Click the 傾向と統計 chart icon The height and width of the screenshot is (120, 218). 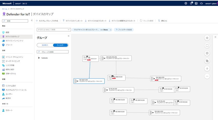tap(3, 69)
